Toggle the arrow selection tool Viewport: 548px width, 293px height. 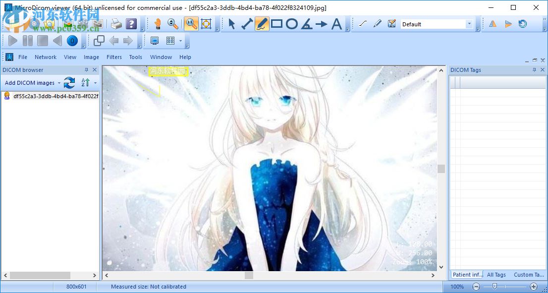click(232, 24)
